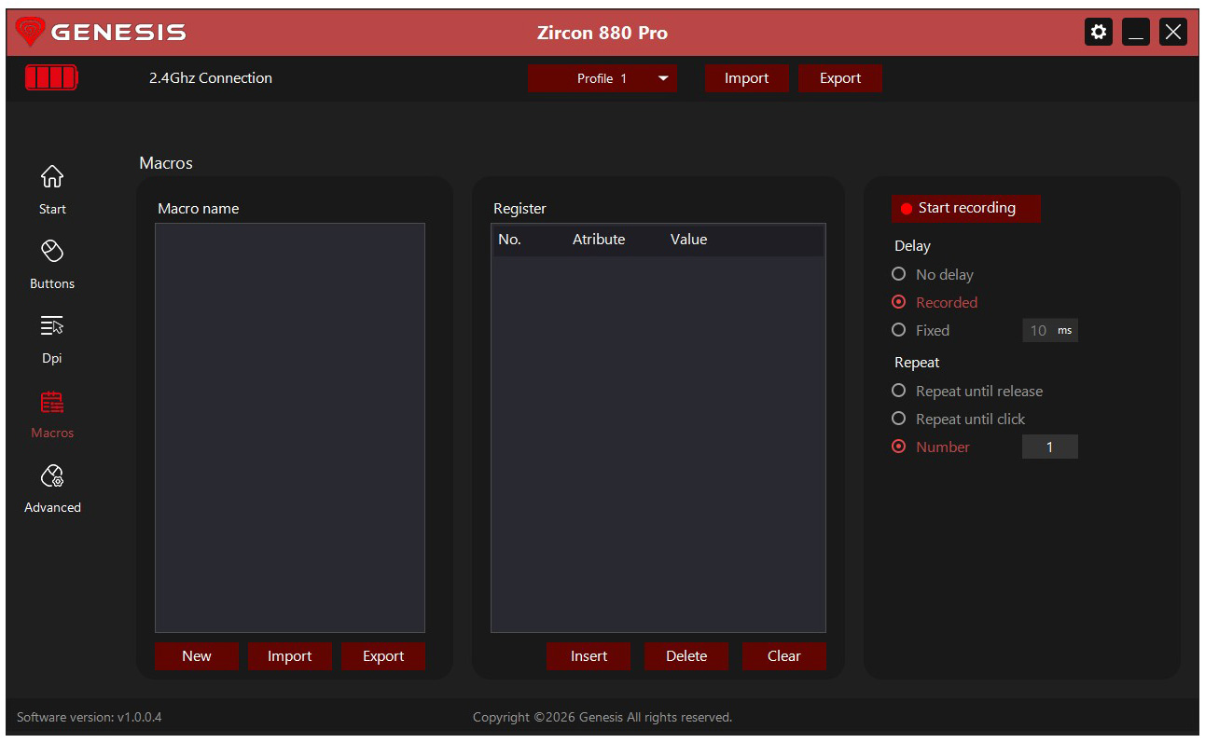
Task: Close the Zircon 880 Pro window
Action: (1173, 33)
